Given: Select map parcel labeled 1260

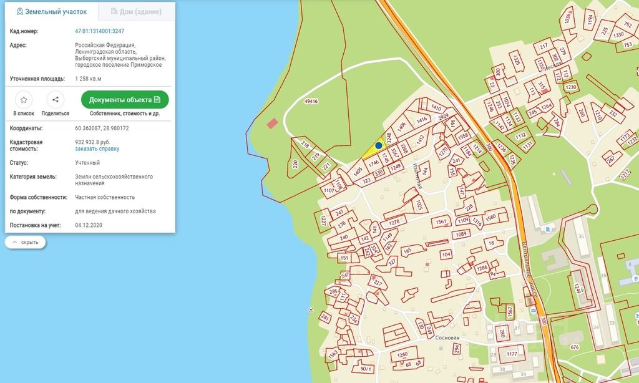Looking at the screenshot, I should tap(402, 355).
